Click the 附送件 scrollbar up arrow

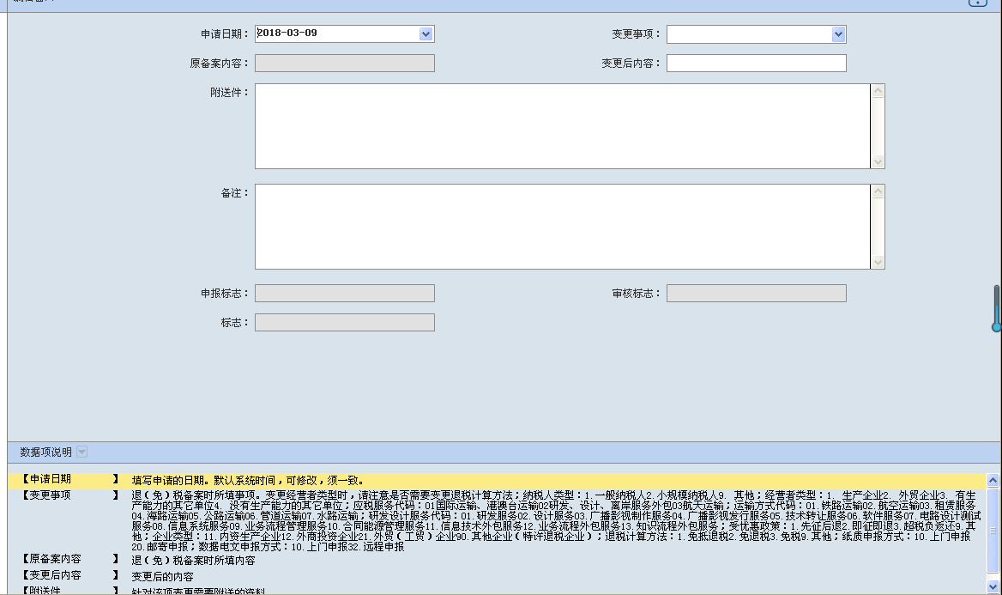click(x=878, y=91)
